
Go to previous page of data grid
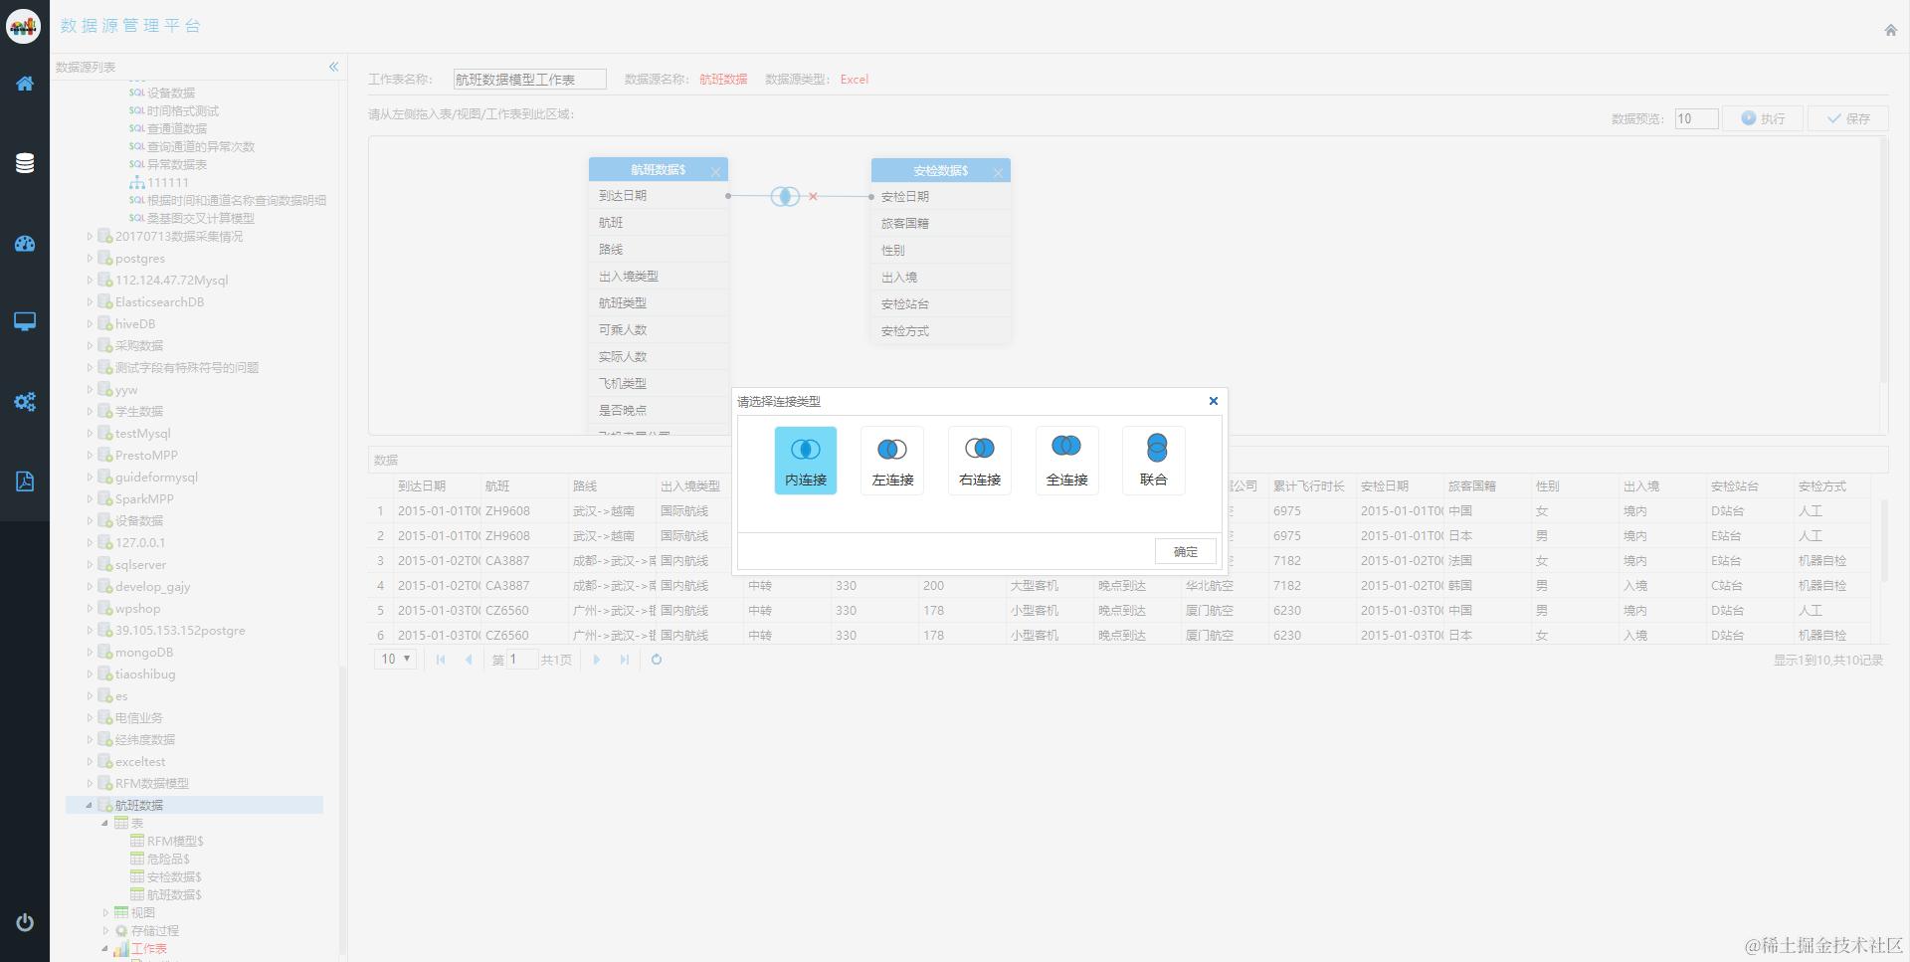[469, 660]
